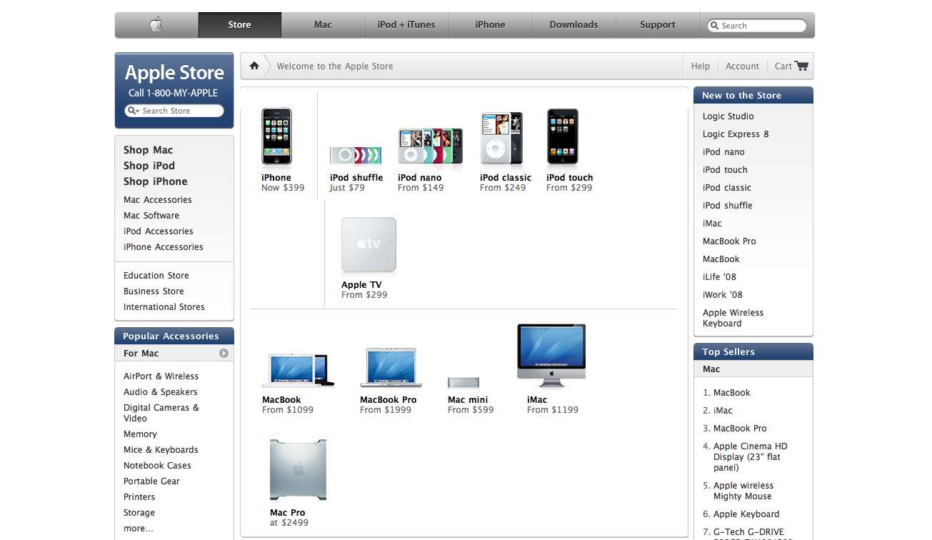
Task: Select the Mac Pro tower image
Action: (x=298, y=470)
